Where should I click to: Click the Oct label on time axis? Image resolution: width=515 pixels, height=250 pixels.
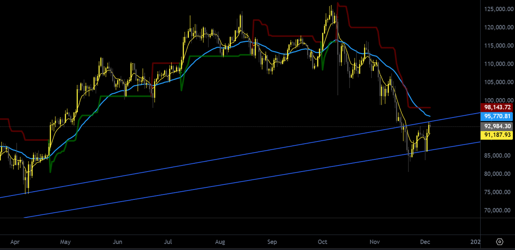pyautogui.click(x=322, y=242)
